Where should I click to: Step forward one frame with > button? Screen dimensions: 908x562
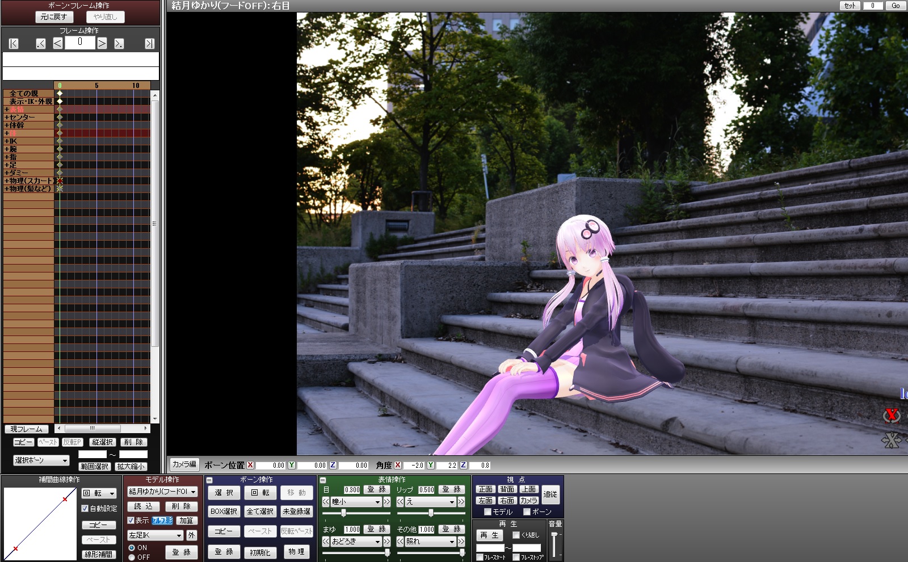pos(102,44)
